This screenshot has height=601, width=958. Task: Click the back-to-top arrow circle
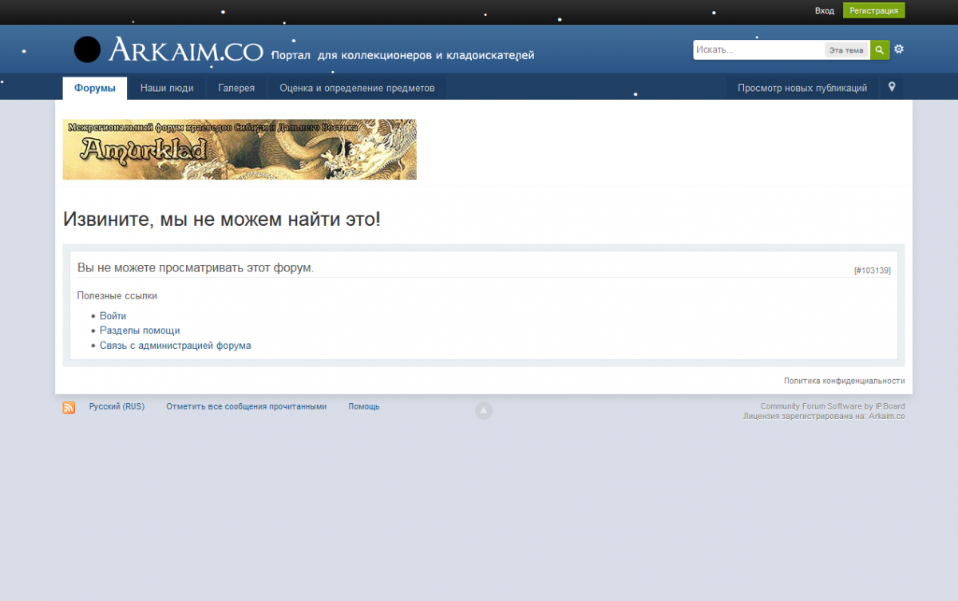[484, 411]
